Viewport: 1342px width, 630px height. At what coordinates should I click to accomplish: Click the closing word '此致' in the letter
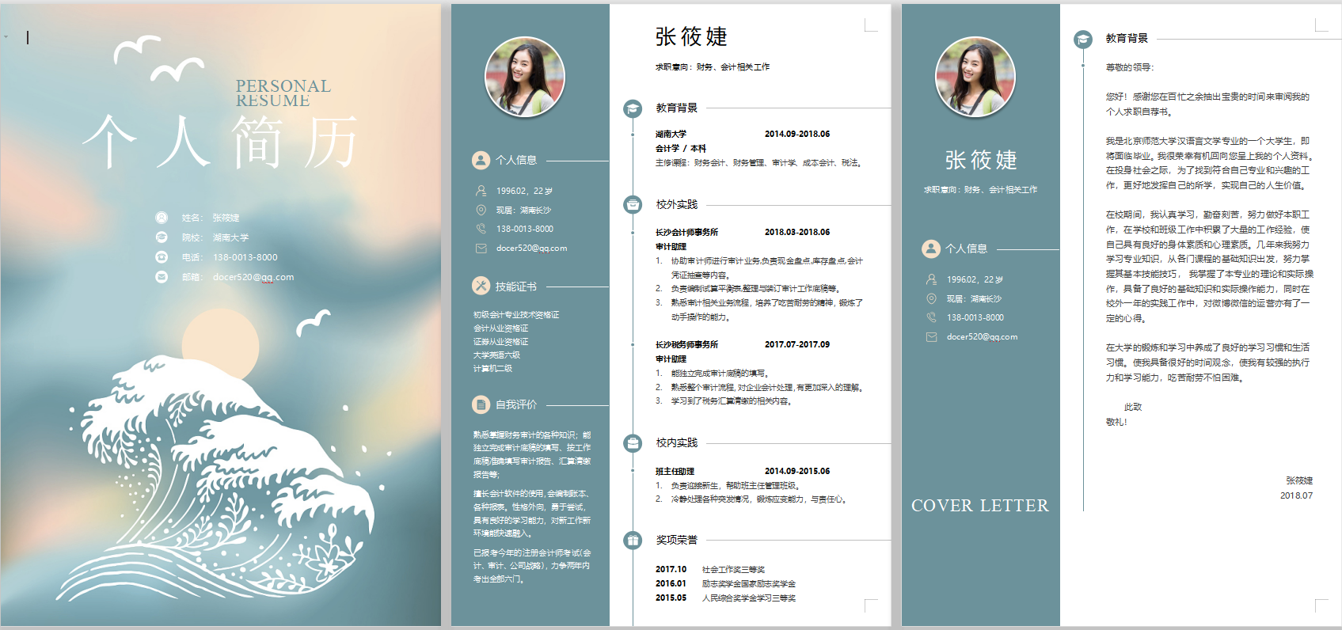click(1133, 408)
